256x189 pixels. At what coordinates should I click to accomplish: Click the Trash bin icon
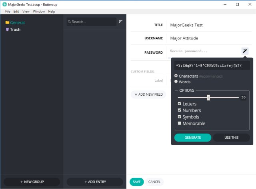7,30
